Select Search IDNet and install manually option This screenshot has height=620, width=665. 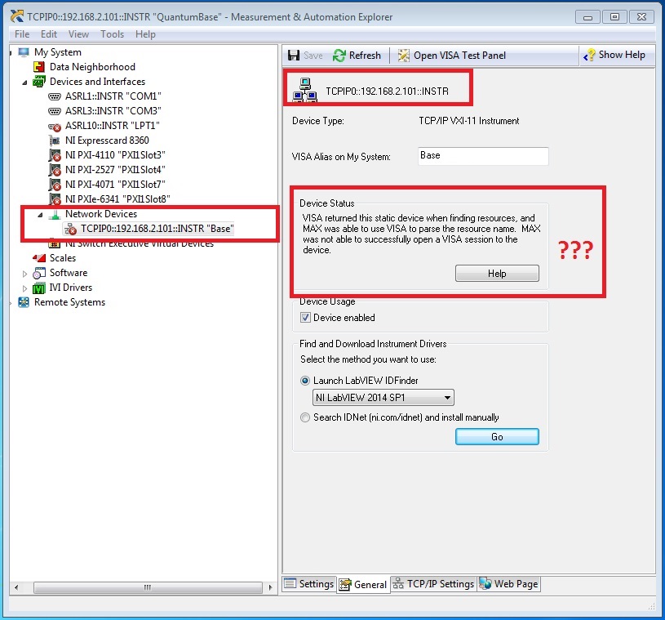tap(305, 417)
